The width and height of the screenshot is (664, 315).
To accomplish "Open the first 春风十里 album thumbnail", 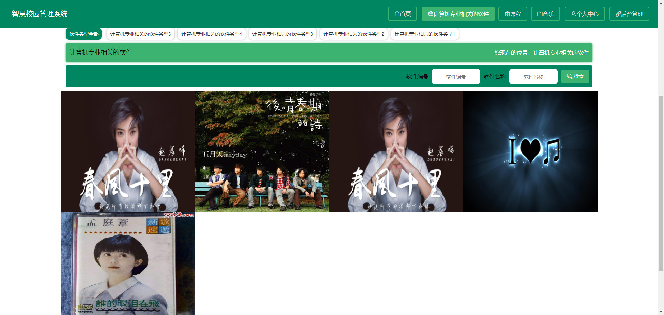I will (x=128, y=151).
